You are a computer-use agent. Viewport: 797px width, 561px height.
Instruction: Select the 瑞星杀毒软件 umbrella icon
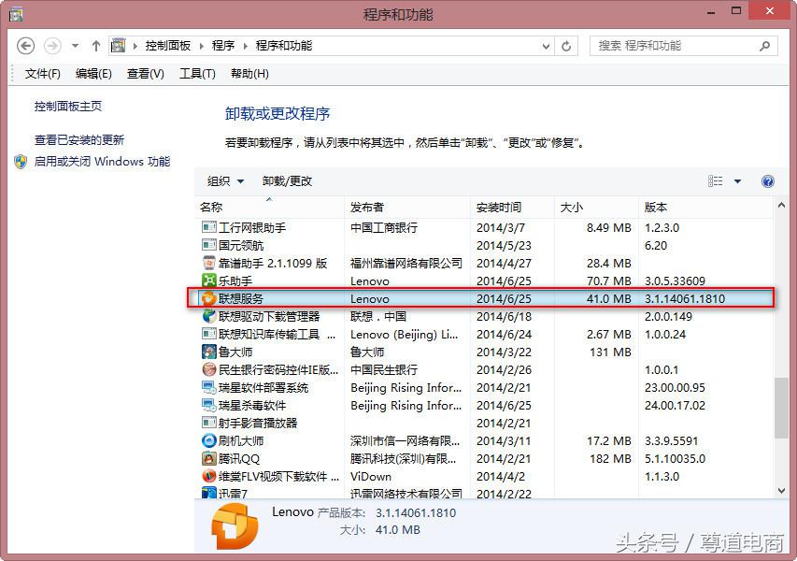(x=208, y=405)
